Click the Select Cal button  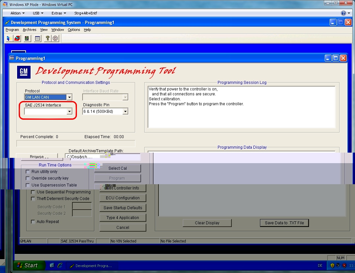[x=117, y=168]
